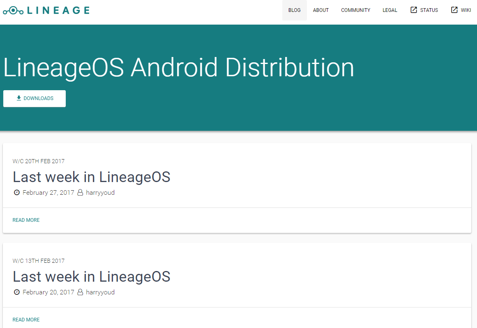
Task: Click the download arrow icon inside Downloads button
Action: 18,98
